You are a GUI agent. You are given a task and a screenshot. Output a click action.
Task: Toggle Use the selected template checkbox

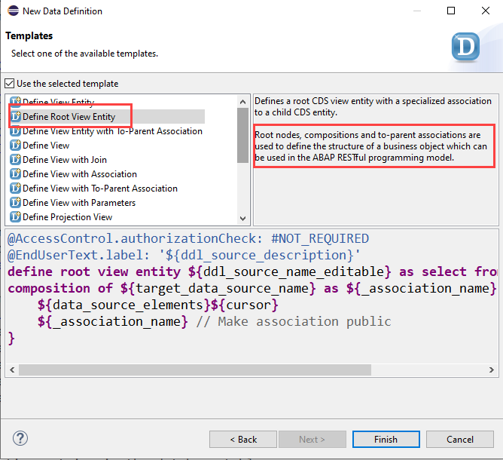10,84
